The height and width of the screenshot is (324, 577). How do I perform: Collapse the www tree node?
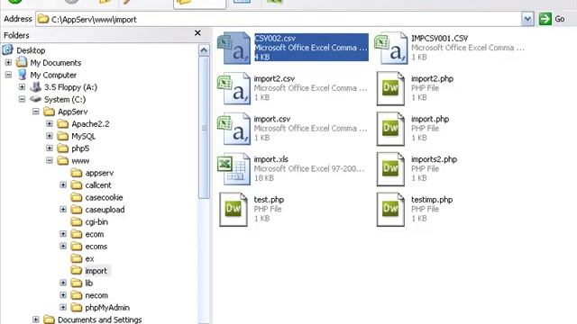pos(50,160)
